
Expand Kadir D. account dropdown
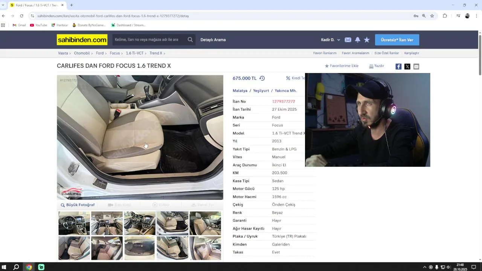pos(331,40)
